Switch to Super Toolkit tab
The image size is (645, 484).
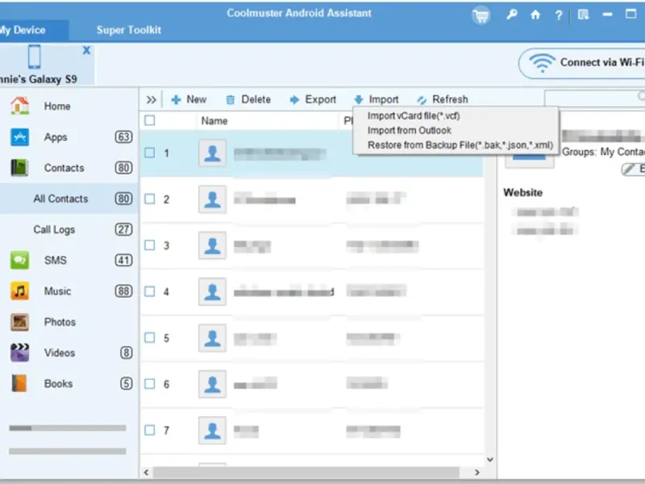tap(128, 30)
